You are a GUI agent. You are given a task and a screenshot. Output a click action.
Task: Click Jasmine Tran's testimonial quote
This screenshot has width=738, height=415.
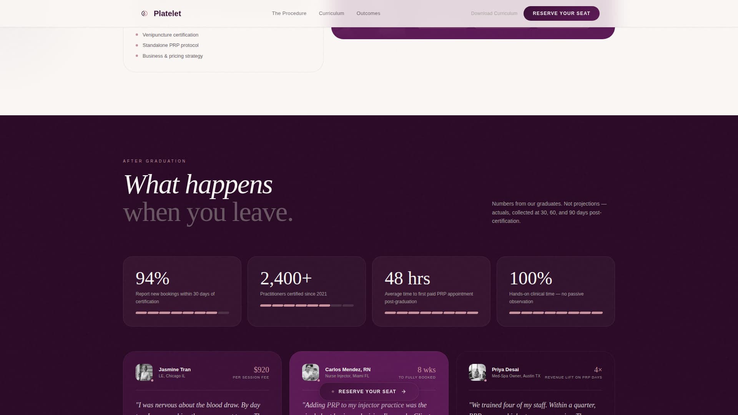198,405
